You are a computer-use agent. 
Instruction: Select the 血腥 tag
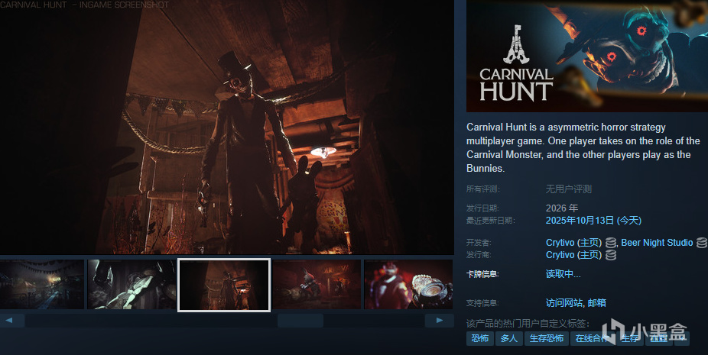point(659,338)
